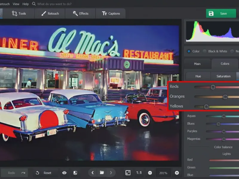Zoom out with the minus icon

click(x=150, y=173)
